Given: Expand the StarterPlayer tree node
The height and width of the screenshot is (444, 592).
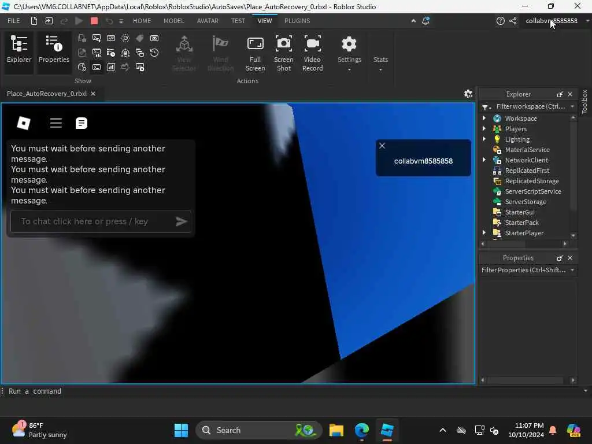Looking at the screenshot, I should 484,233.
